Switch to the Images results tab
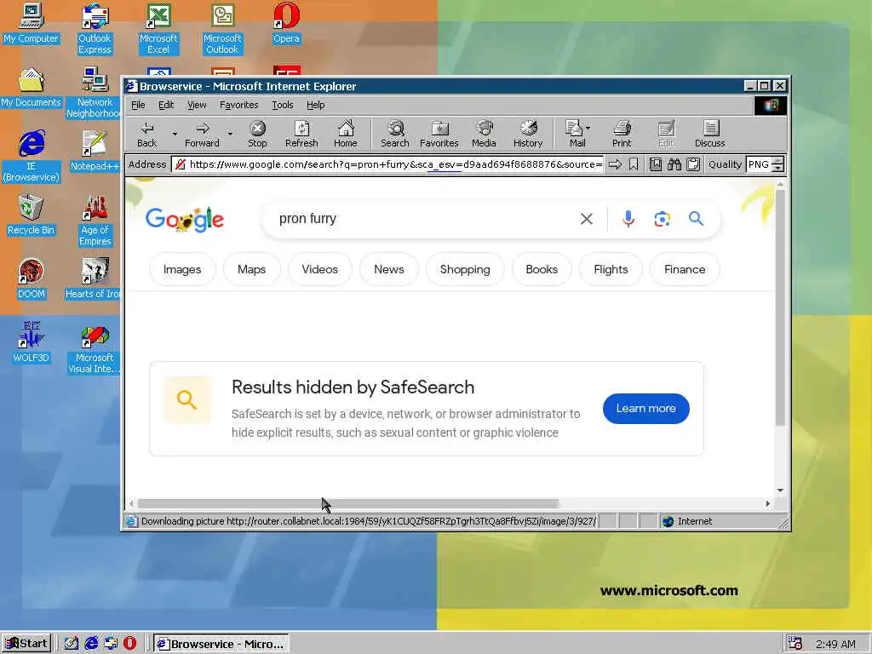The height and width of the screenshot is (654, 872). click(182, 269)
